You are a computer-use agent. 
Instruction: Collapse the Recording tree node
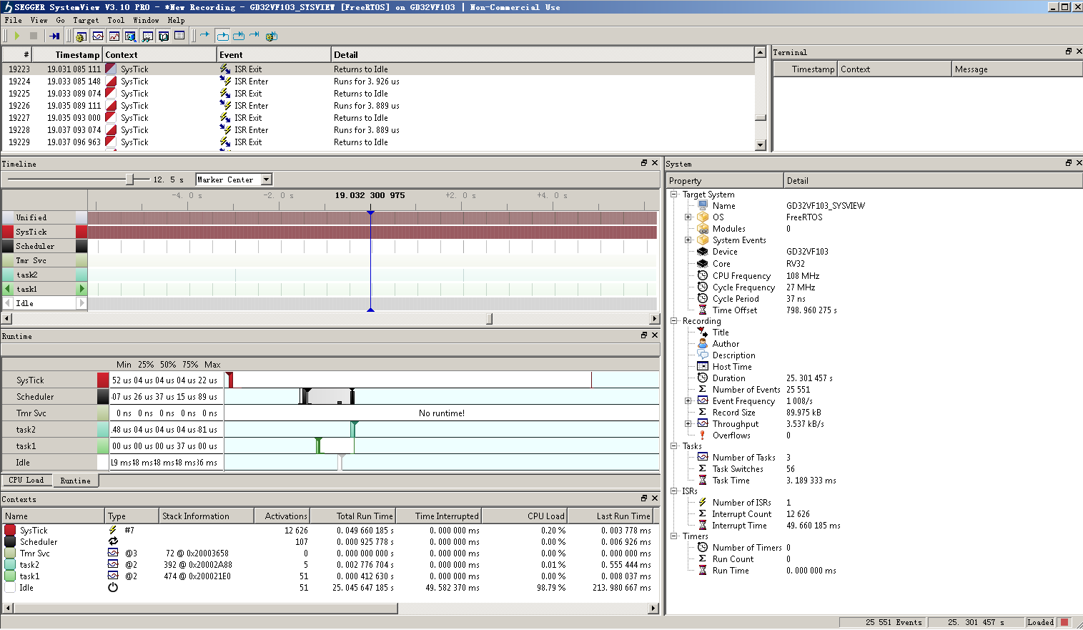pos(673,321)
